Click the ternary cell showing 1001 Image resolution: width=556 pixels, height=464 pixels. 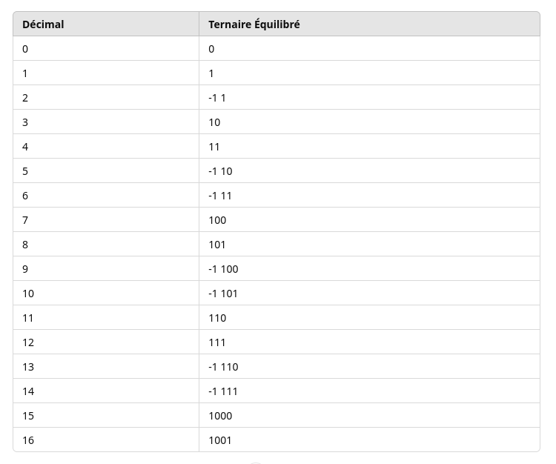(369, 440)
